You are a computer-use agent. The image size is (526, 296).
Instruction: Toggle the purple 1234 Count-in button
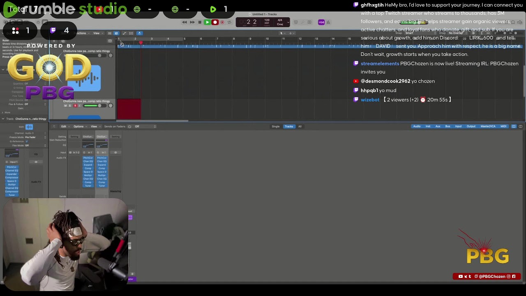point(321,22)
